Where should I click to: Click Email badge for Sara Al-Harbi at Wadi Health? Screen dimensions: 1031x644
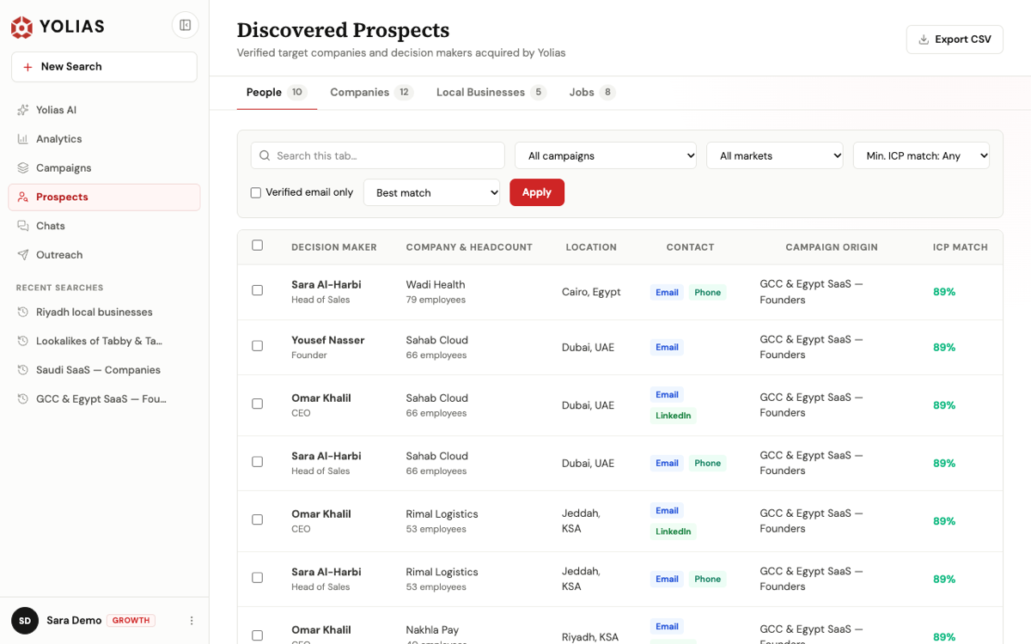point(667,293)
